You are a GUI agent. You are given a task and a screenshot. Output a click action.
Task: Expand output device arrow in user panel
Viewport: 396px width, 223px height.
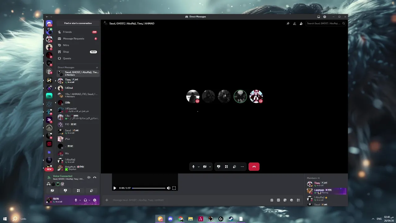(x=89, y=200)
